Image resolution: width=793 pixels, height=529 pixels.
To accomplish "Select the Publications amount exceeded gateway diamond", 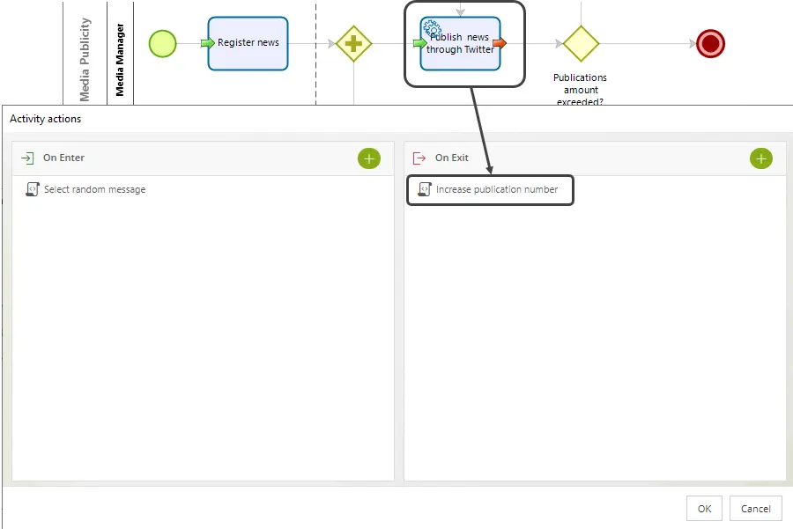I will pos(582,43).
